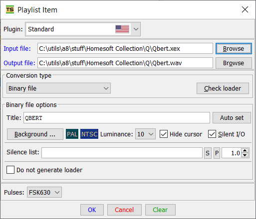This screenshot has height=219, width=256.
Task: Browse for the Output file
Action: pyautogui.click(x=234, y=63)
